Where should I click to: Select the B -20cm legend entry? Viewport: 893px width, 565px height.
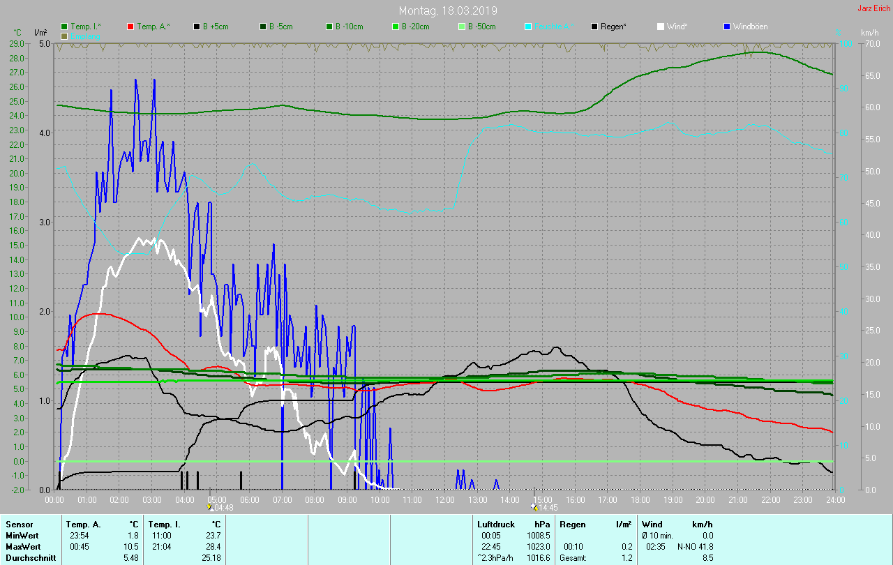[x=415, y=27]
